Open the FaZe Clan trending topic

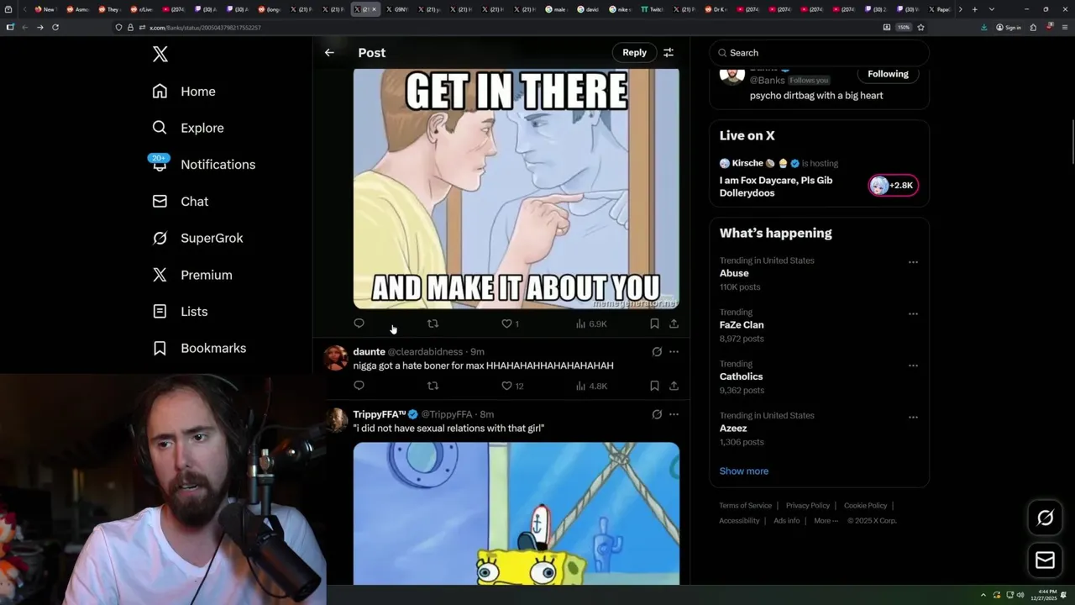coord(742,324)
